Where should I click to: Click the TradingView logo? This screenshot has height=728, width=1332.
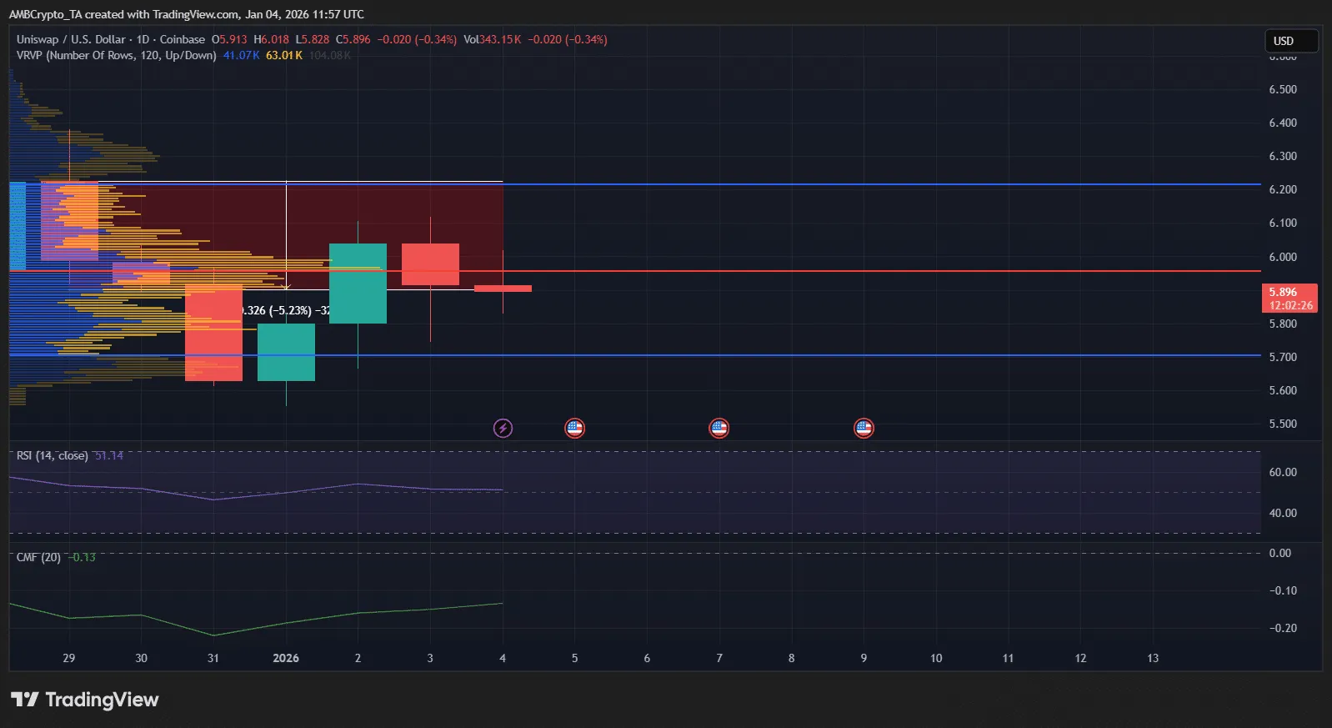84,700
